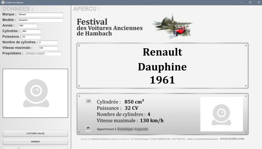Viewport: 262px width, 149px height.
Task: Click the APERCU heading
Action: [x=86, y=9]
